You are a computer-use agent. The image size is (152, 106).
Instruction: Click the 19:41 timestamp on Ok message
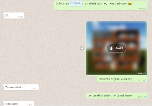[21, 17]
